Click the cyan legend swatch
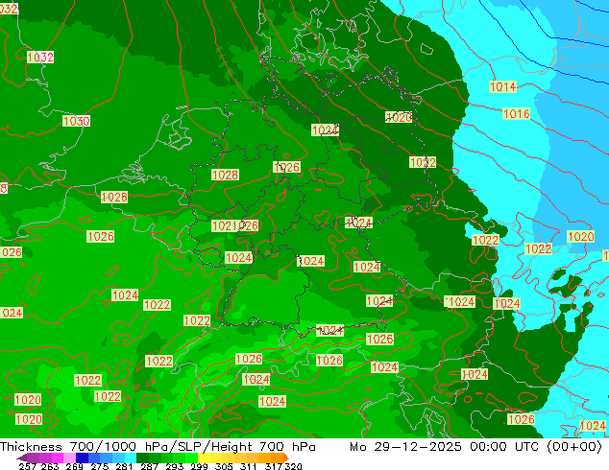The width and height of the screenshot is (609, 470). [x=131, y=458]
